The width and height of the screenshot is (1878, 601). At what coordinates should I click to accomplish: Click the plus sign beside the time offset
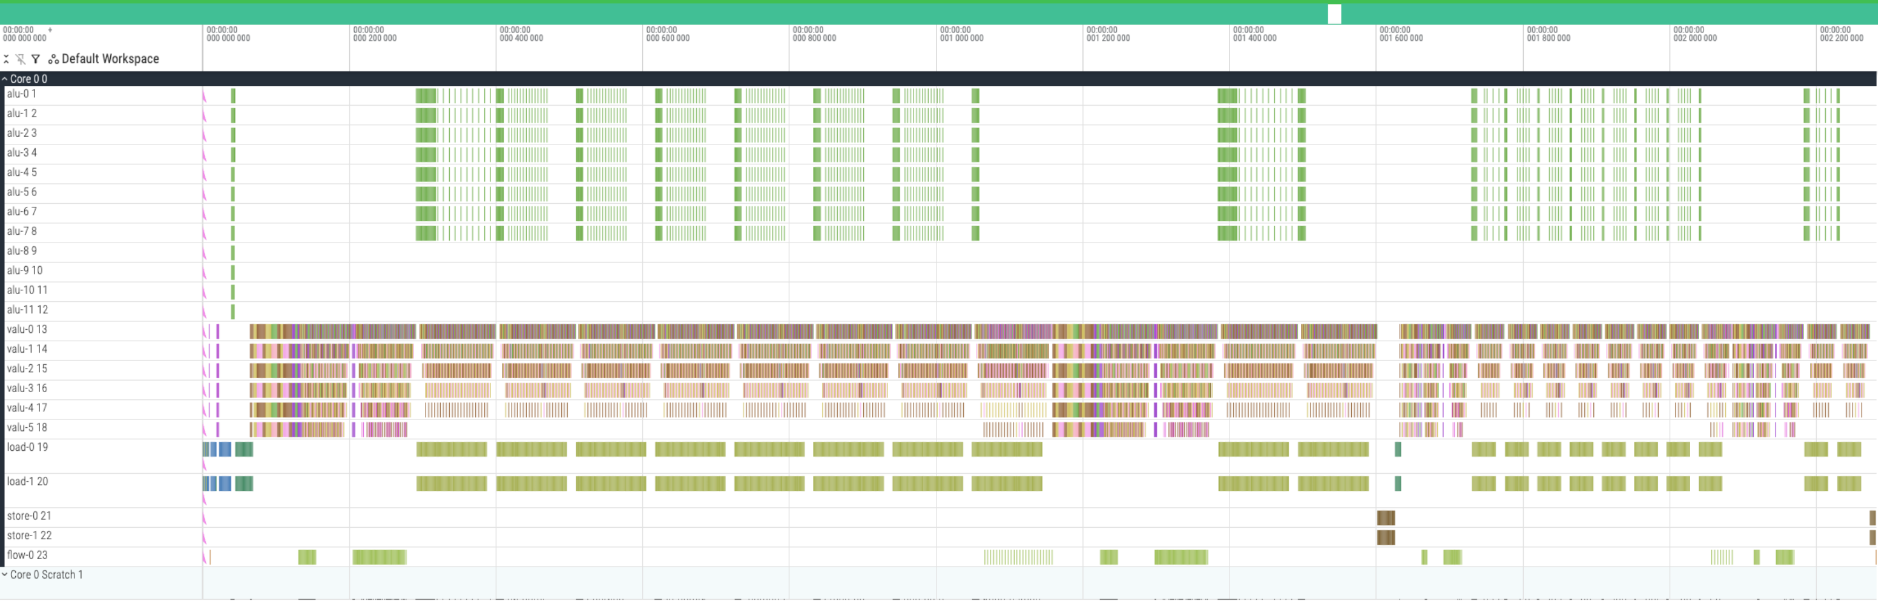[50, 31]
